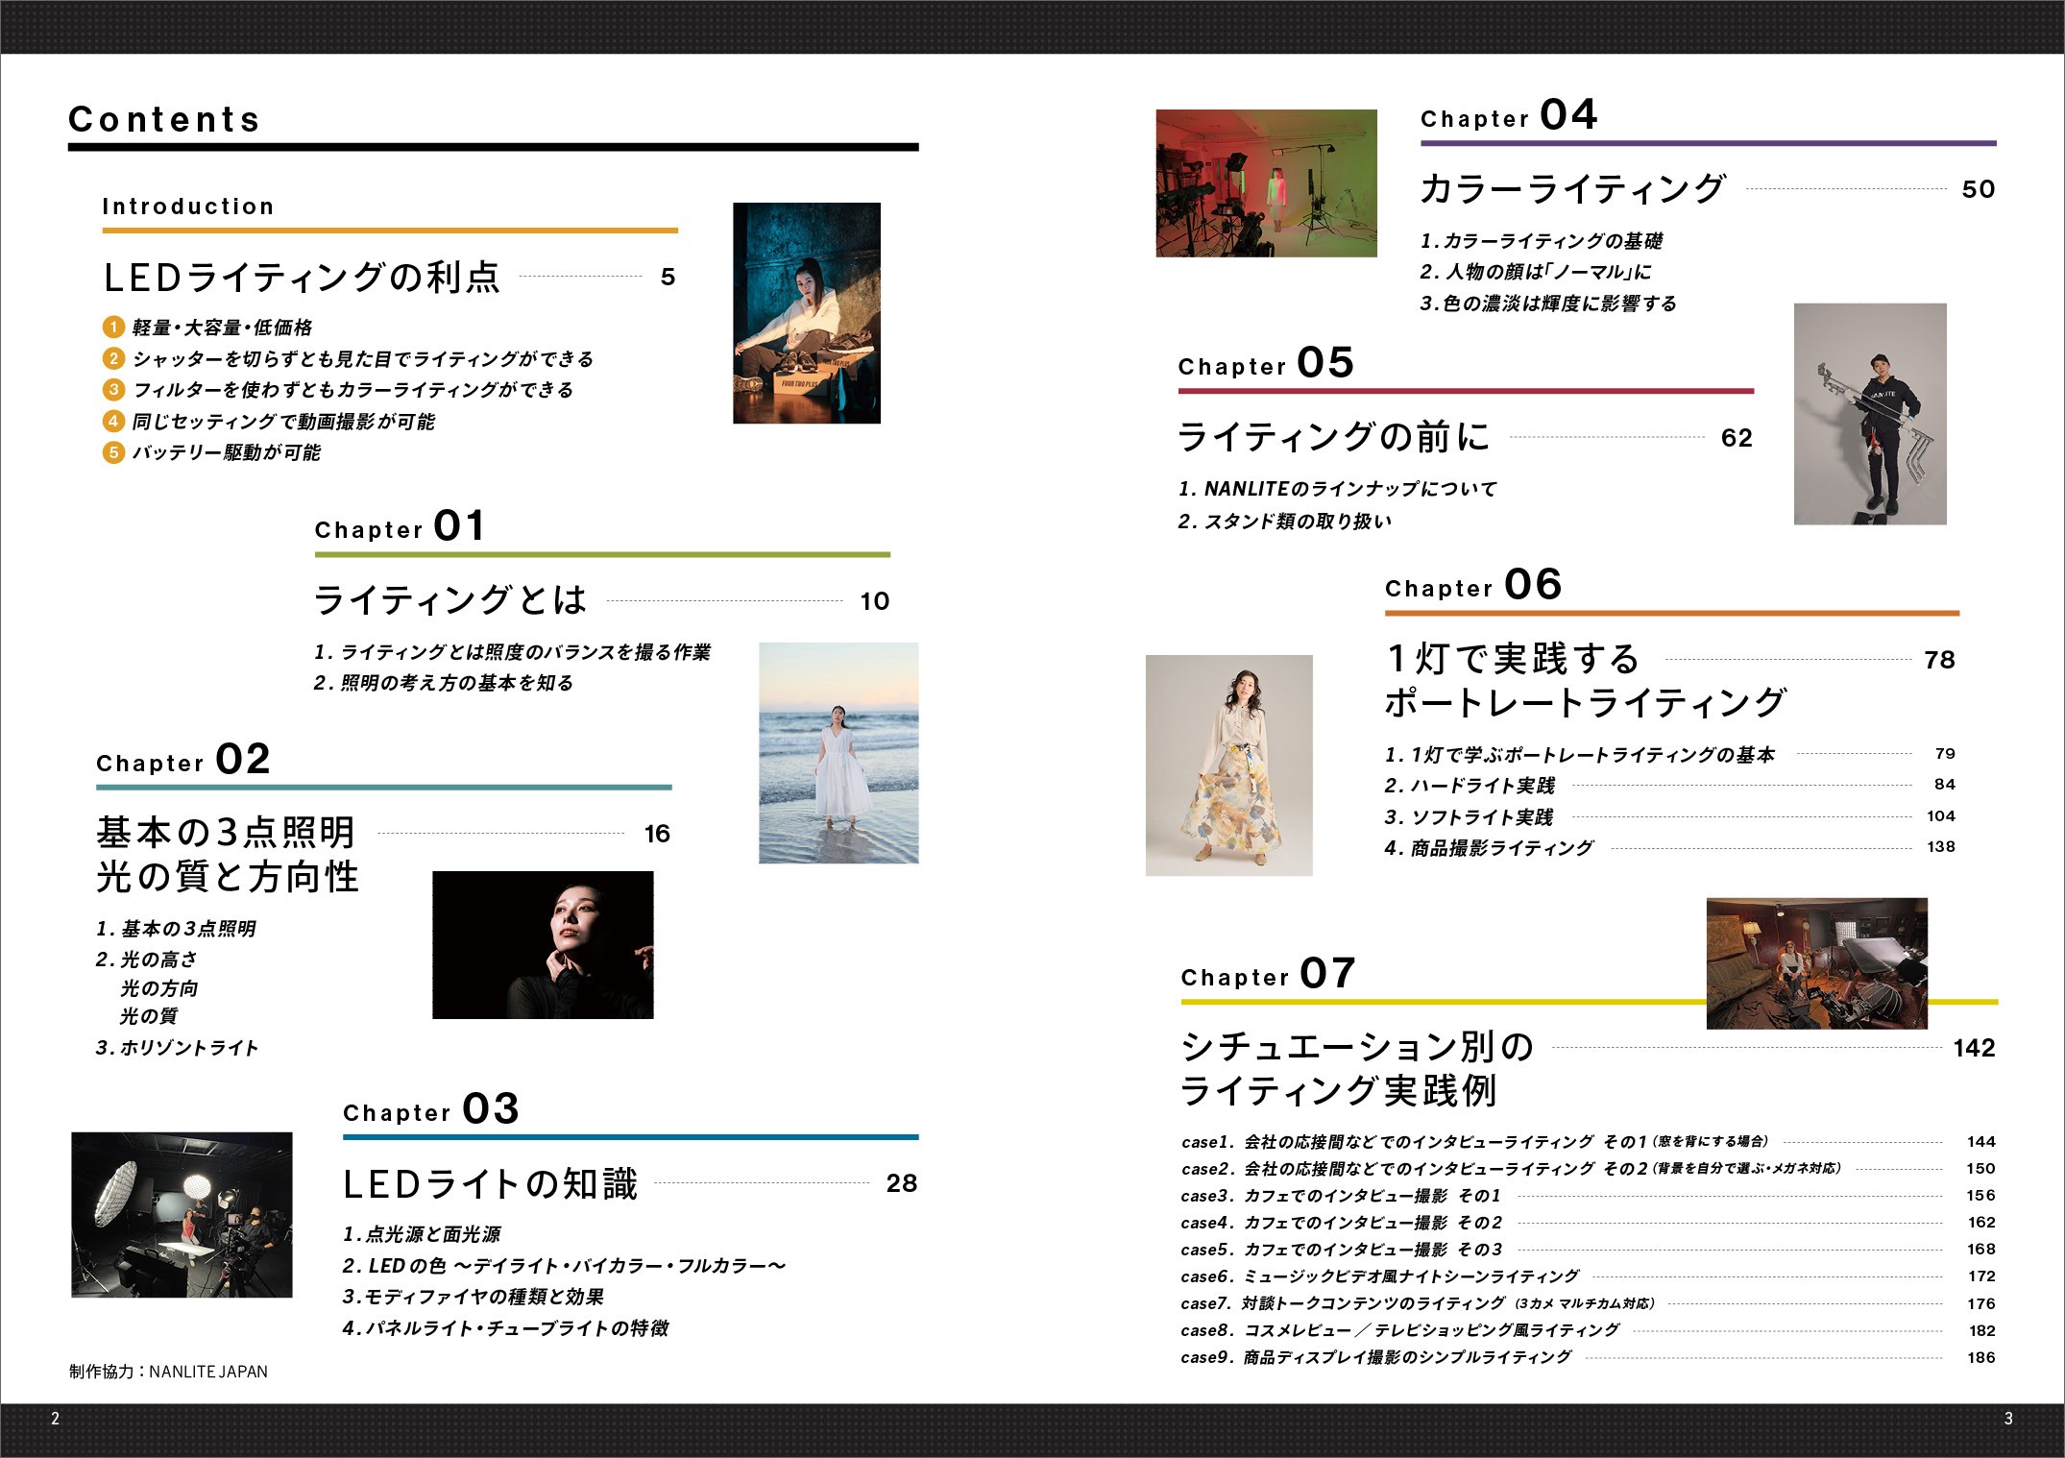Open the case1 interview lighting entry

pyautogui.click(x=1474, y=1142)
